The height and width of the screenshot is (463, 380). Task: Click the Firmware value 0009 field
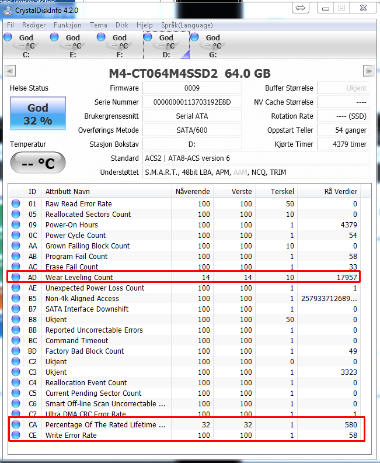[x=192, y=88]
